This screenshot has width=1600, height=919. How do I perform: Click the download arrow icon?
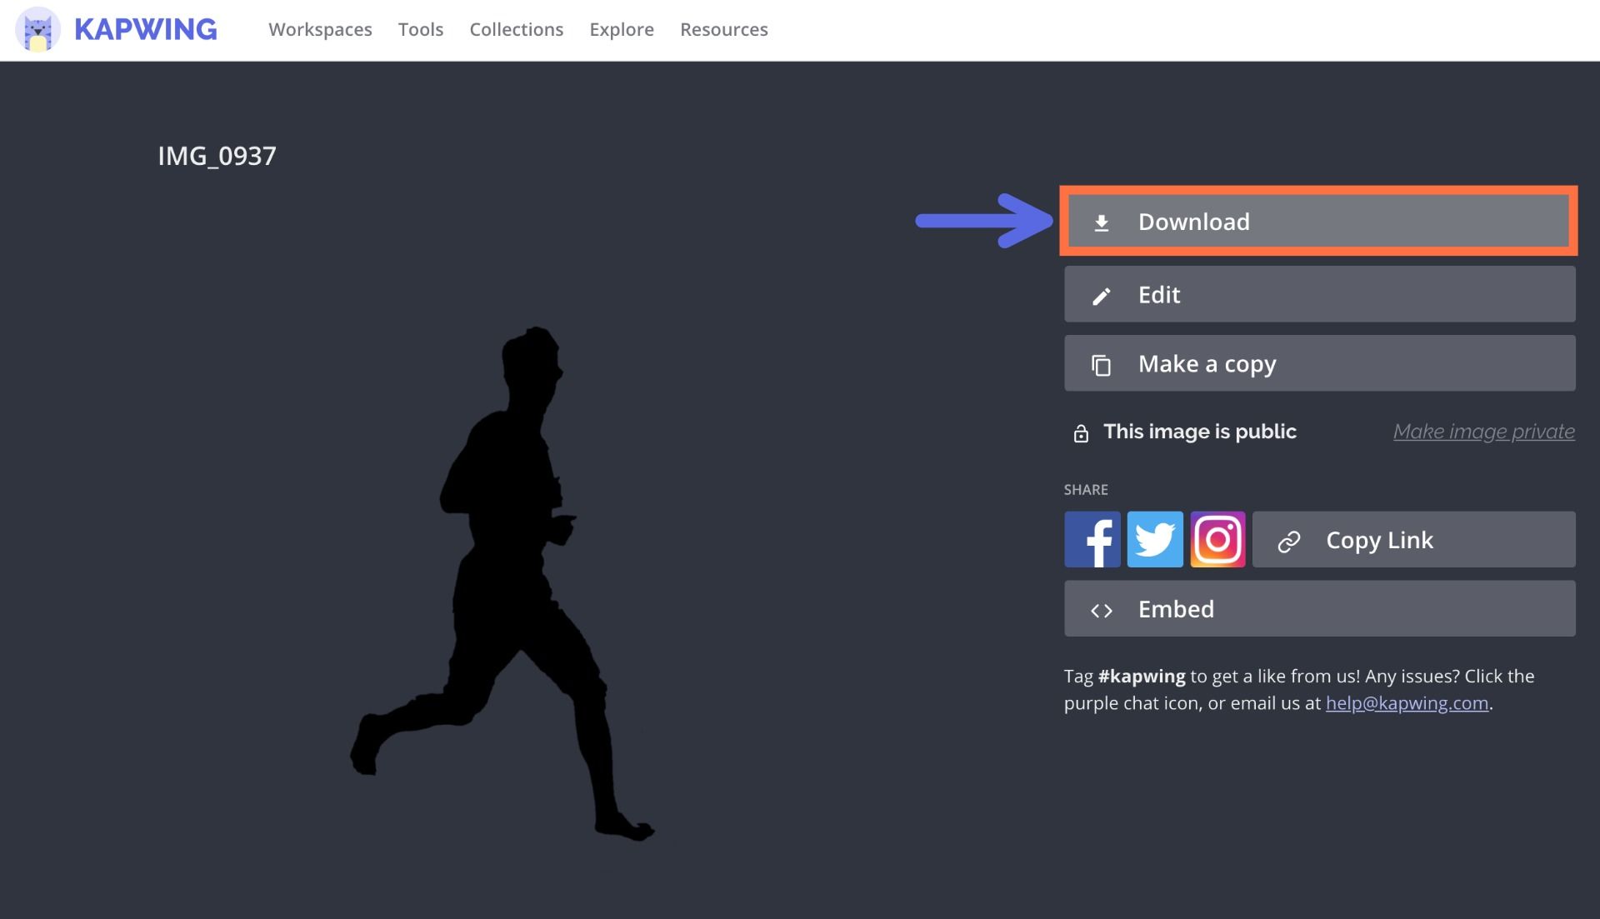pyautogui.click(x=1101, y=222)
